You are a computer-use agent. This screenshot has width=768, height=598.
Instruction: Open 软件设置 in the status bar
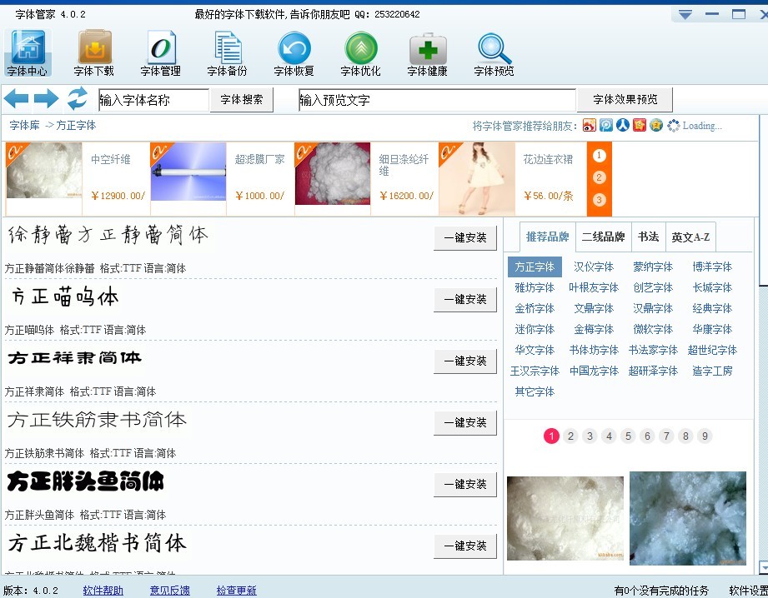click(748, 591)
